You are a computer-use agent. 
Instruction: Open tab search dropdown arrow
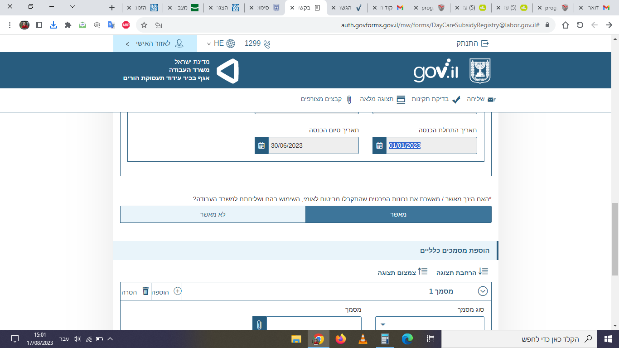73,7
